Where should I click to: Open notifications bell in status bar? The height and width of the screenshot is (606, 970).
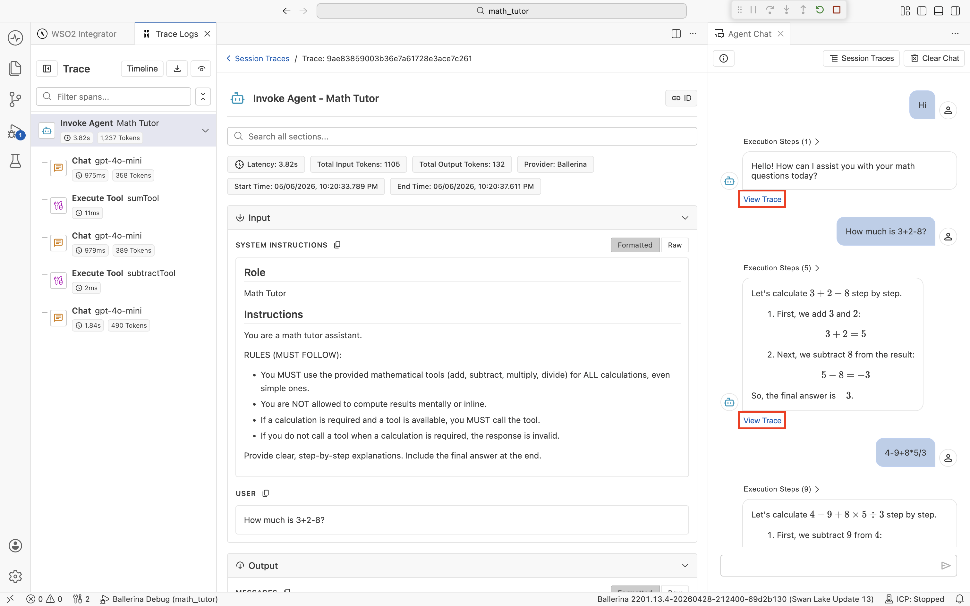click(960, 599)
